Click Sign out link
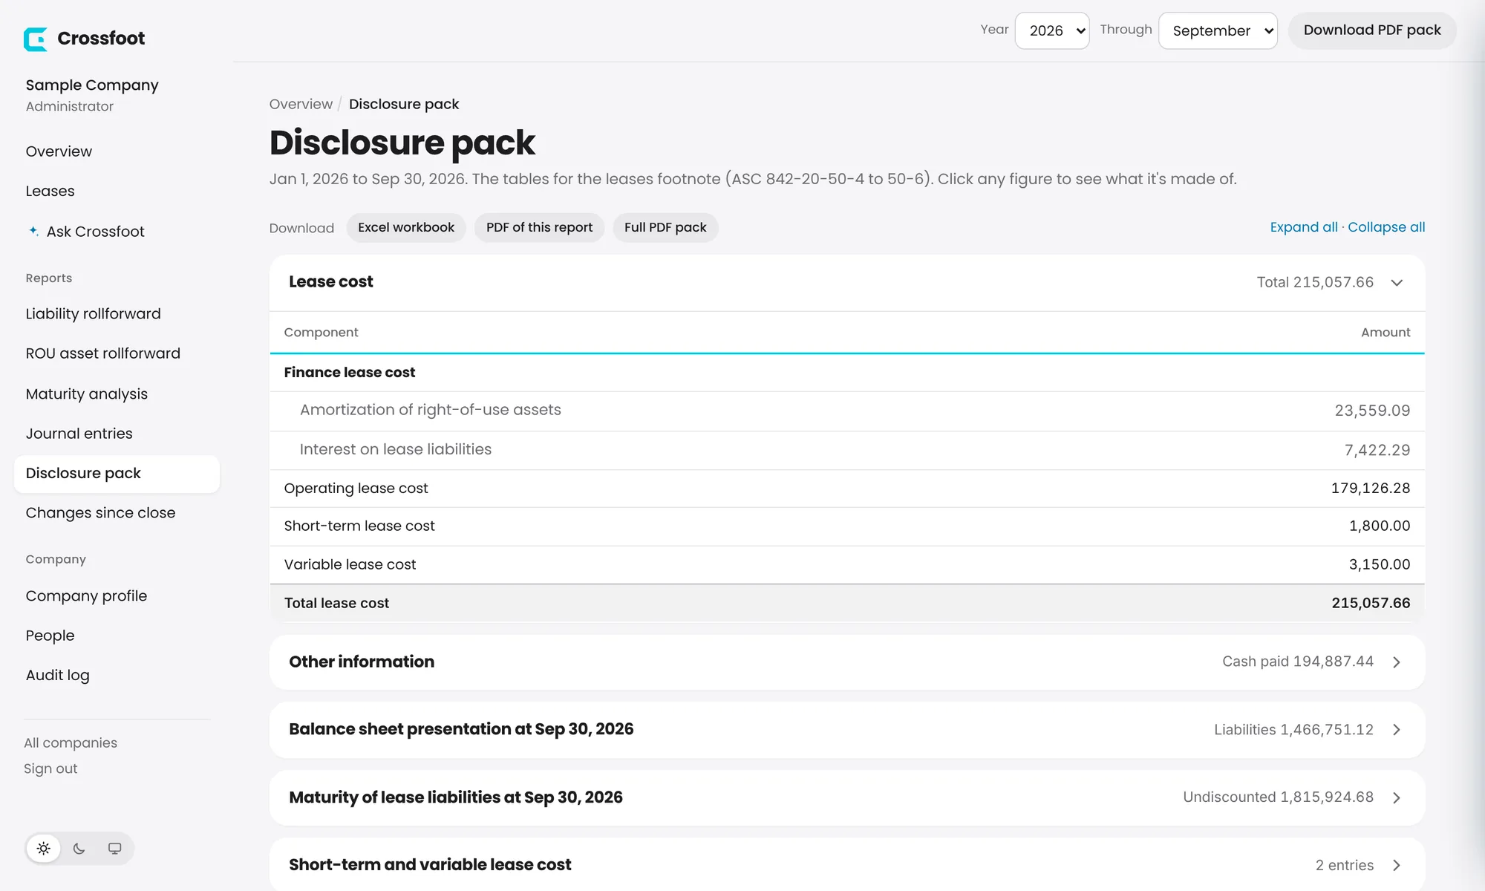 (50, 768)
